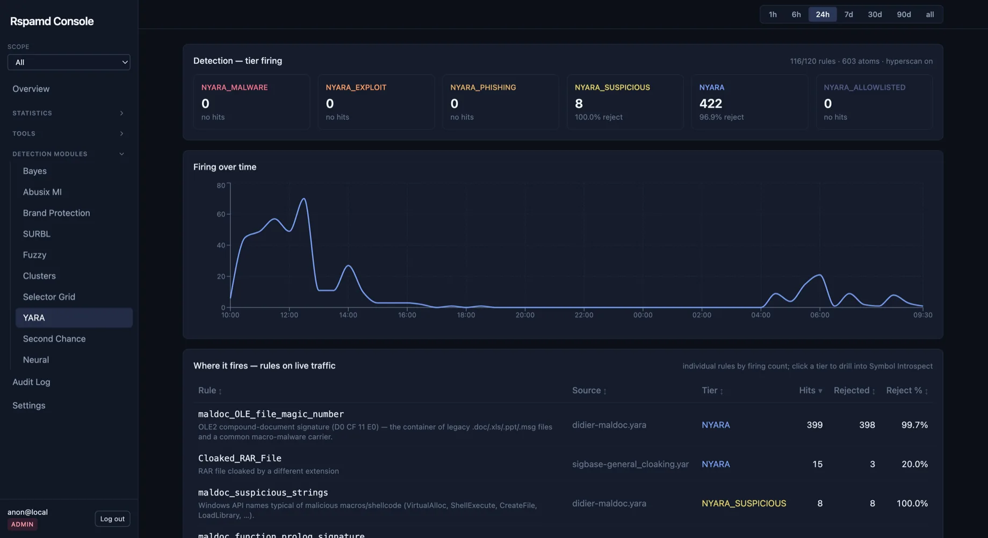
Task: Sort table by Hits column
Action: 811,391
